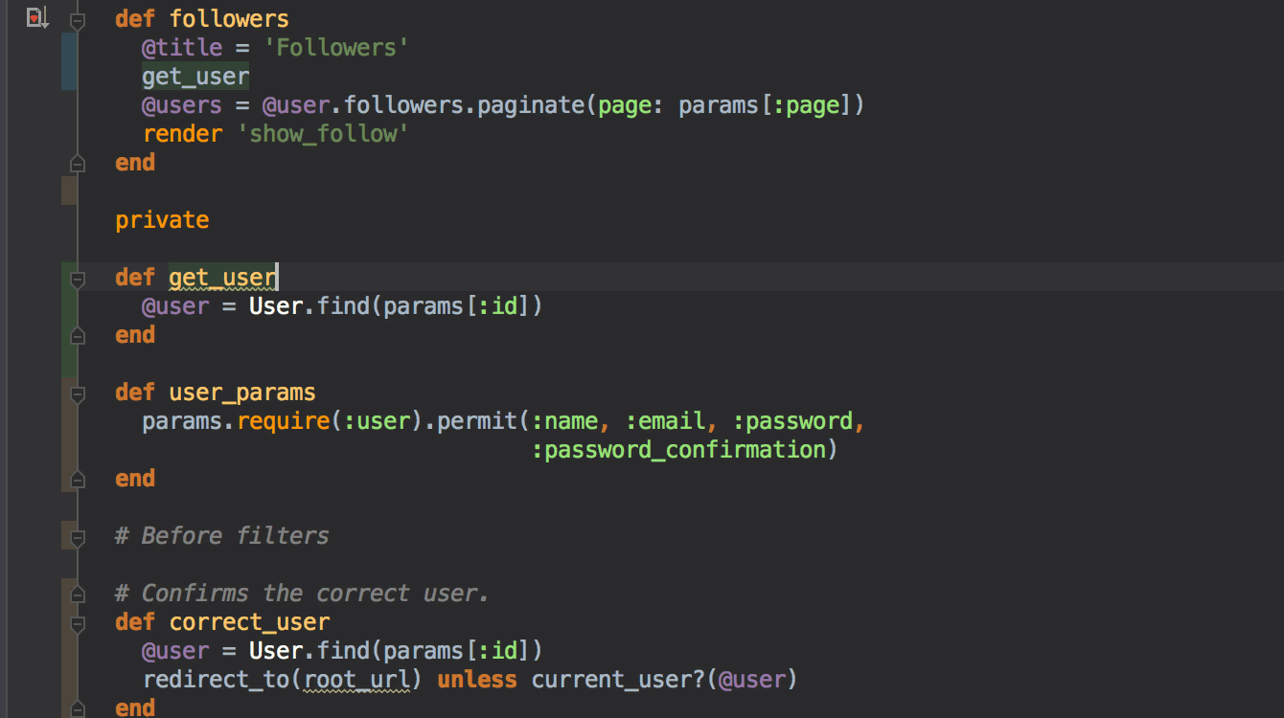Collapse the get_user method definition fold marker
This screenshot has height=718, width=1284.
[x=78, y=278]
